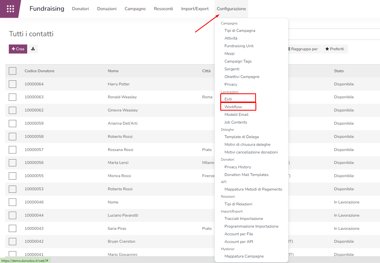This screenshot has height=263, width=380.
Task: Click the download/export icon next to Crea
Action: 33,49
